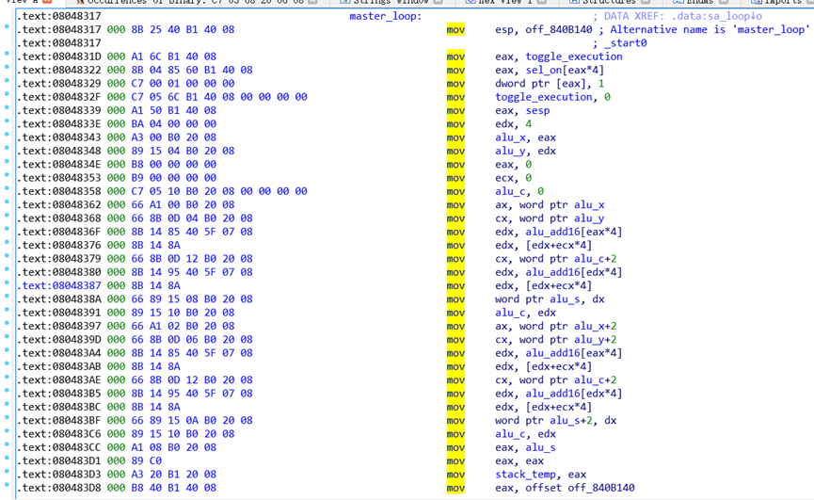Toggle breakpoint dot on line 08048339
The height and width of the screenshot is (500, 814).
click(7, 107)
